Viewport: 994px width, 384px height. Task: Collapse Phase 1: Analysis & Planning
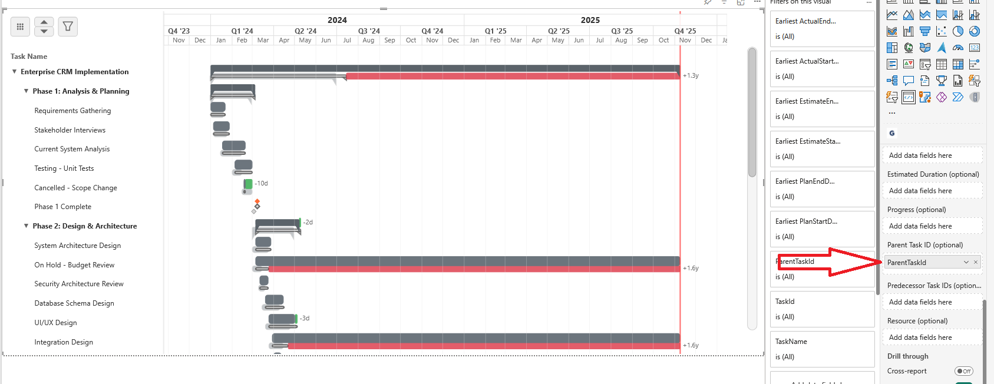[26, 91]
